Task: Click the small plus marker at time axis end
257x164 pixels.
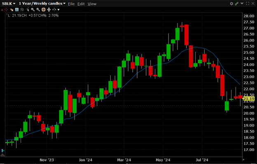Action: click(x=243, y=159)
